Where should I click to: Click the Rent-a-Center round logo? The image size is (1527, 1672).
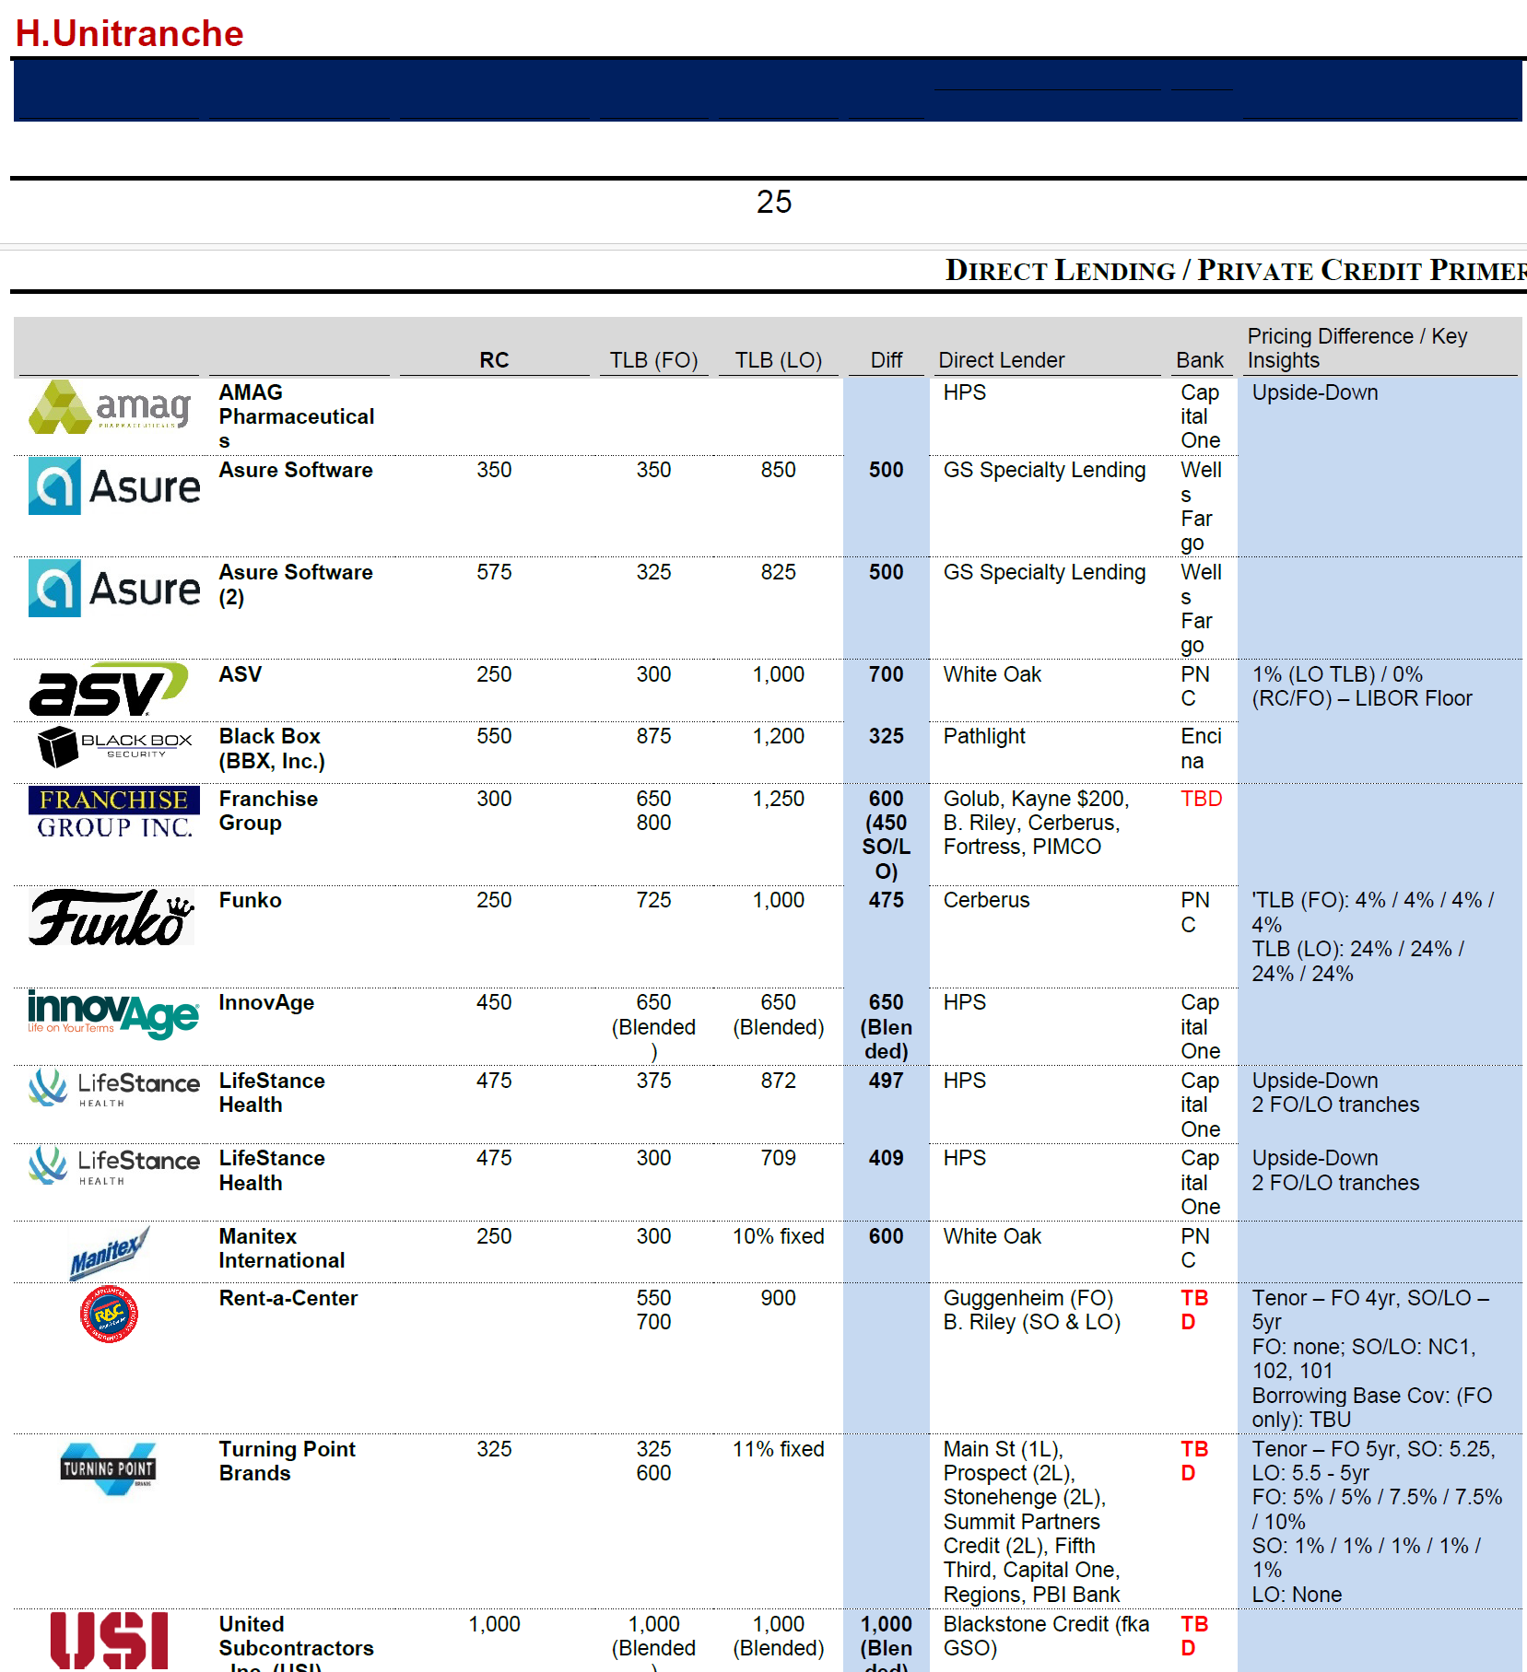pyautogui.click(x=109, y=1315)
